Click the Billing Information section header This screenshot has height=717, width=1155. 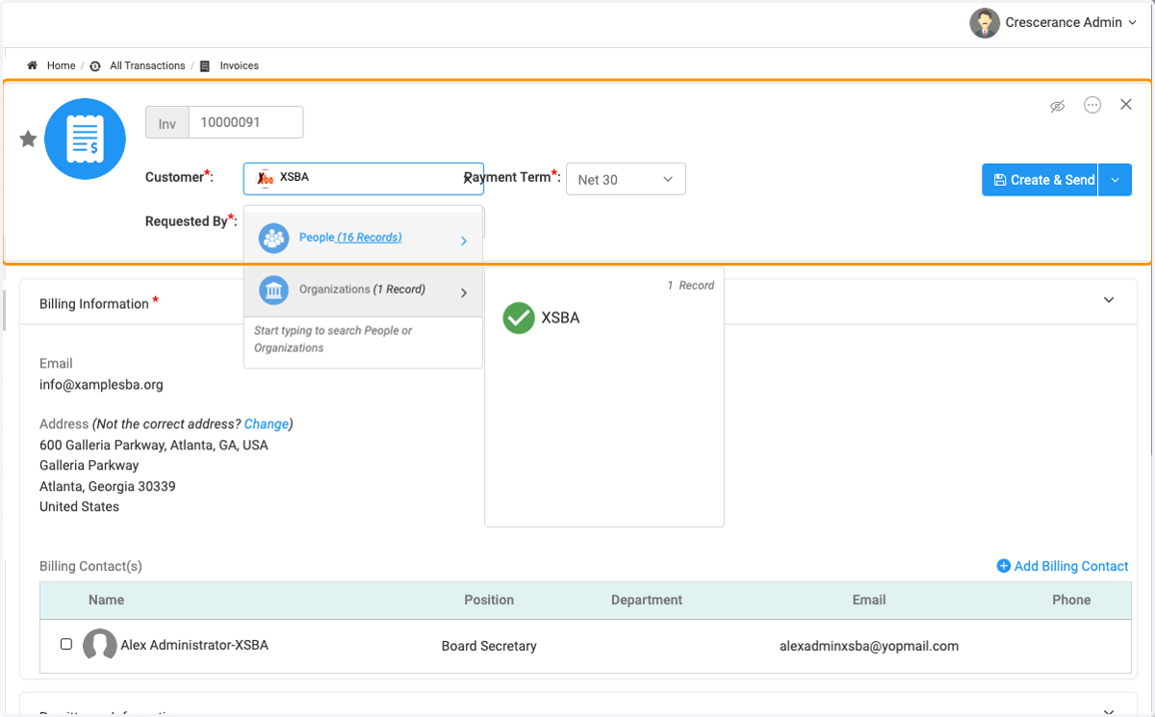(x=577, y=302)
